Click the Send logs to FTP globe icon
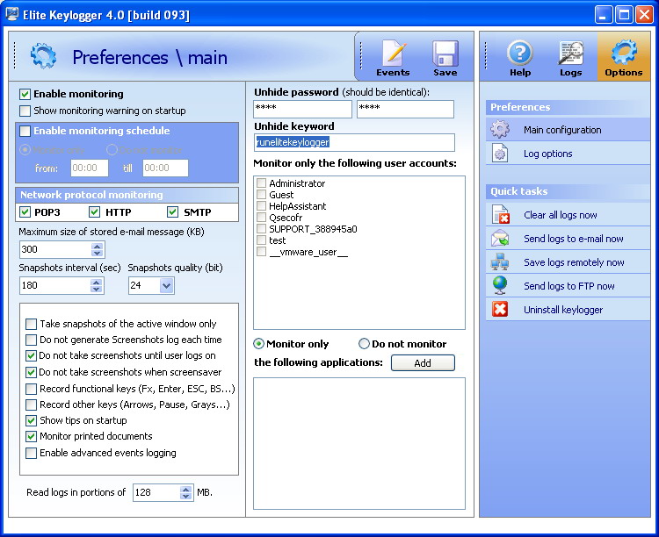Viewport: 659px width, 537px height. point(500,286)
